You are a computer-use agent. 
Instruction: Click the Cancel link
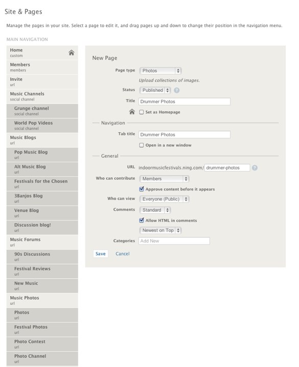click(122, 254)
